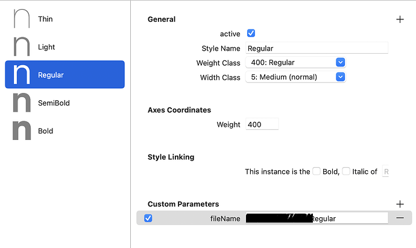
Task: Click the plus icon in General section
Action: point(400,19)
